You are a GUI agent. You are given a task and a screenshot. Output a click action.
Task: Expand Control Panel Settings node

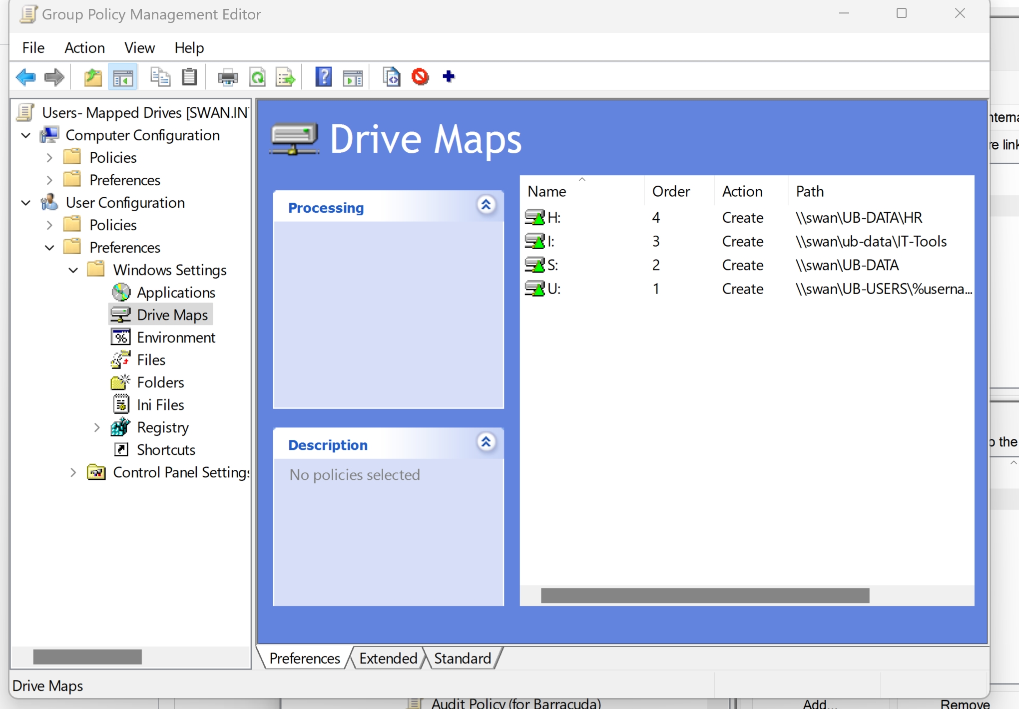click(73, 472)
